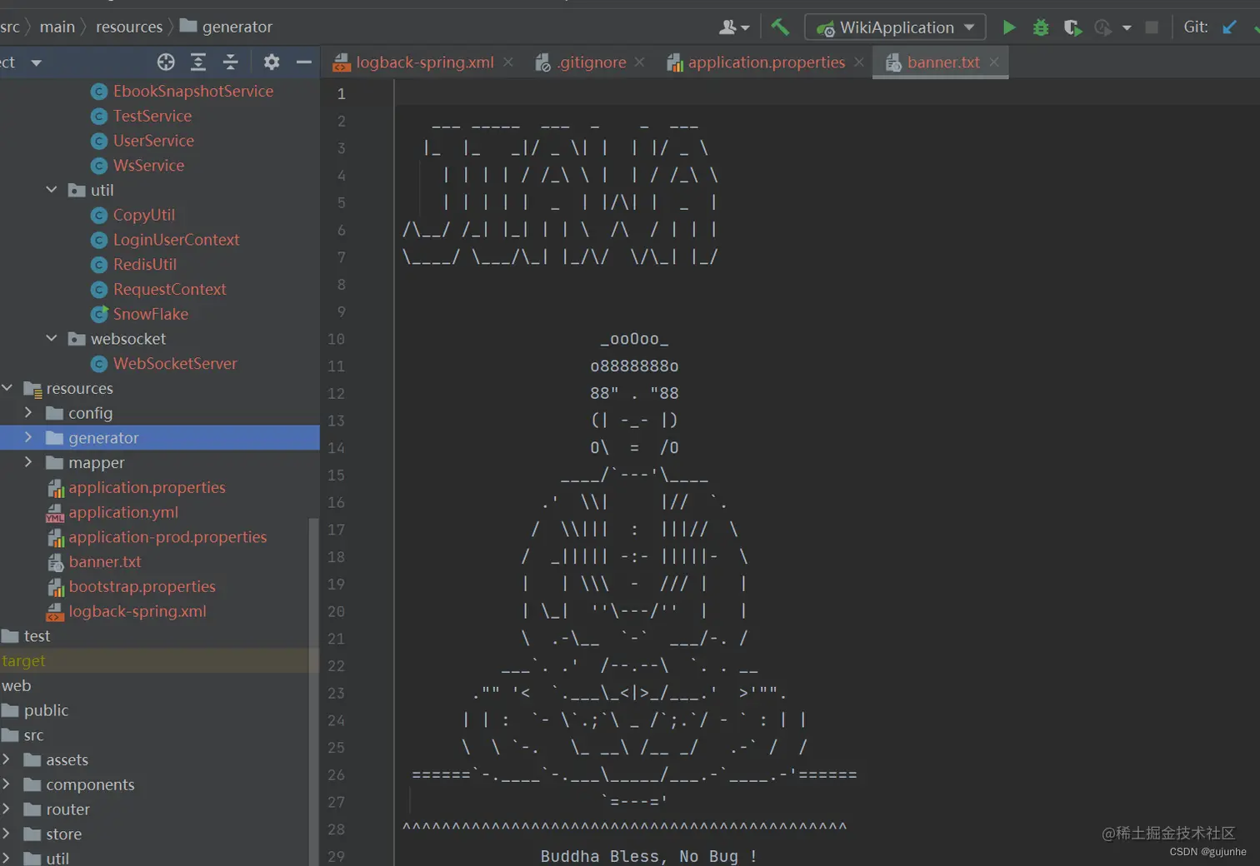
Task: Expand the assets folder
Action: [x=7, y=759]
